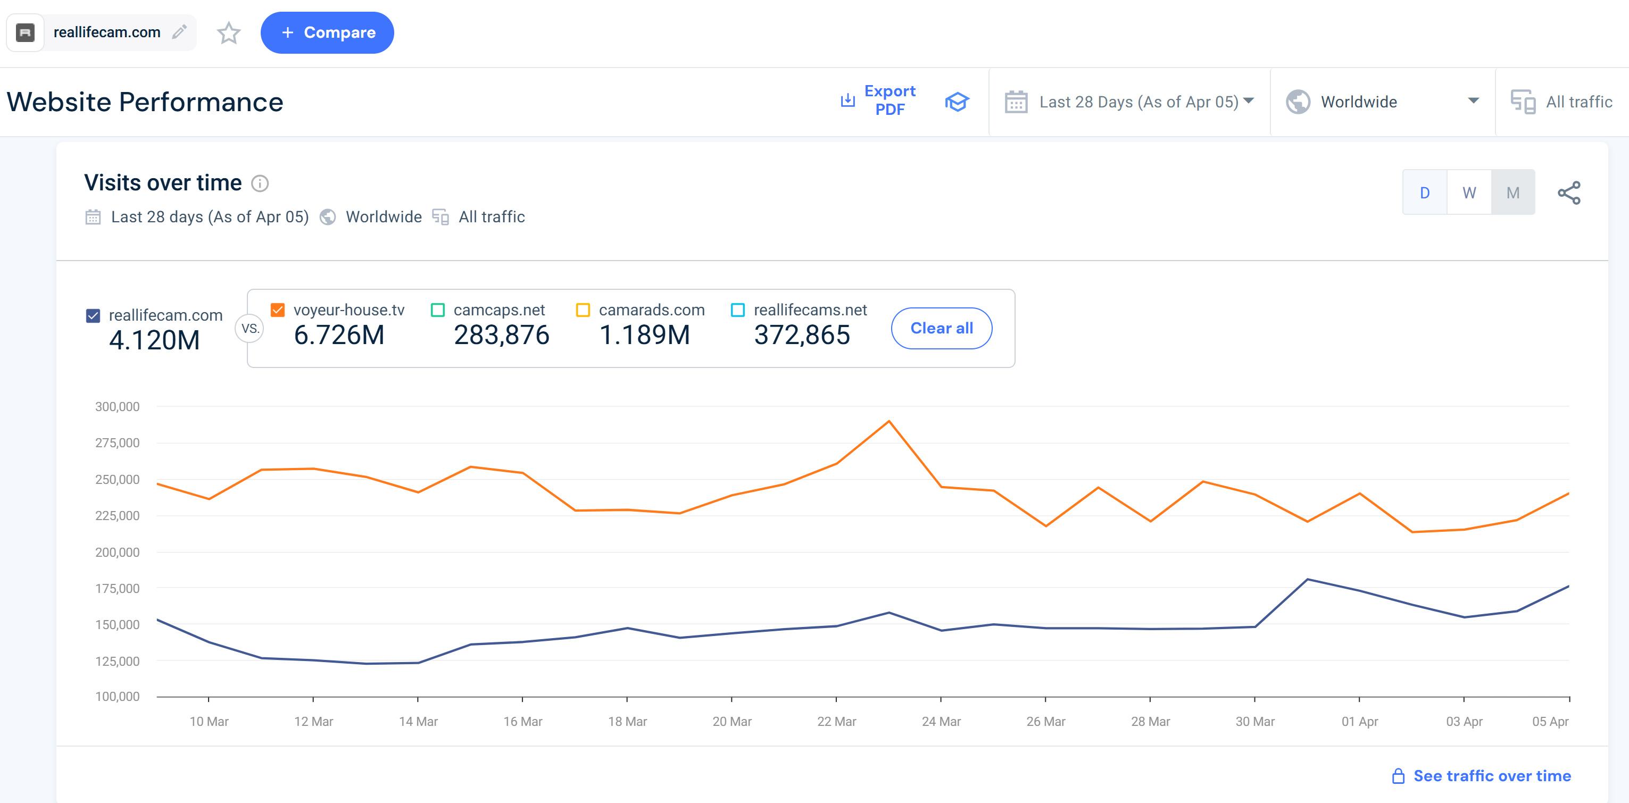The height and width of the screenshot is (803, 1629).
Task: Click the share icon in Visits panel
Action: coord(1568,193)
